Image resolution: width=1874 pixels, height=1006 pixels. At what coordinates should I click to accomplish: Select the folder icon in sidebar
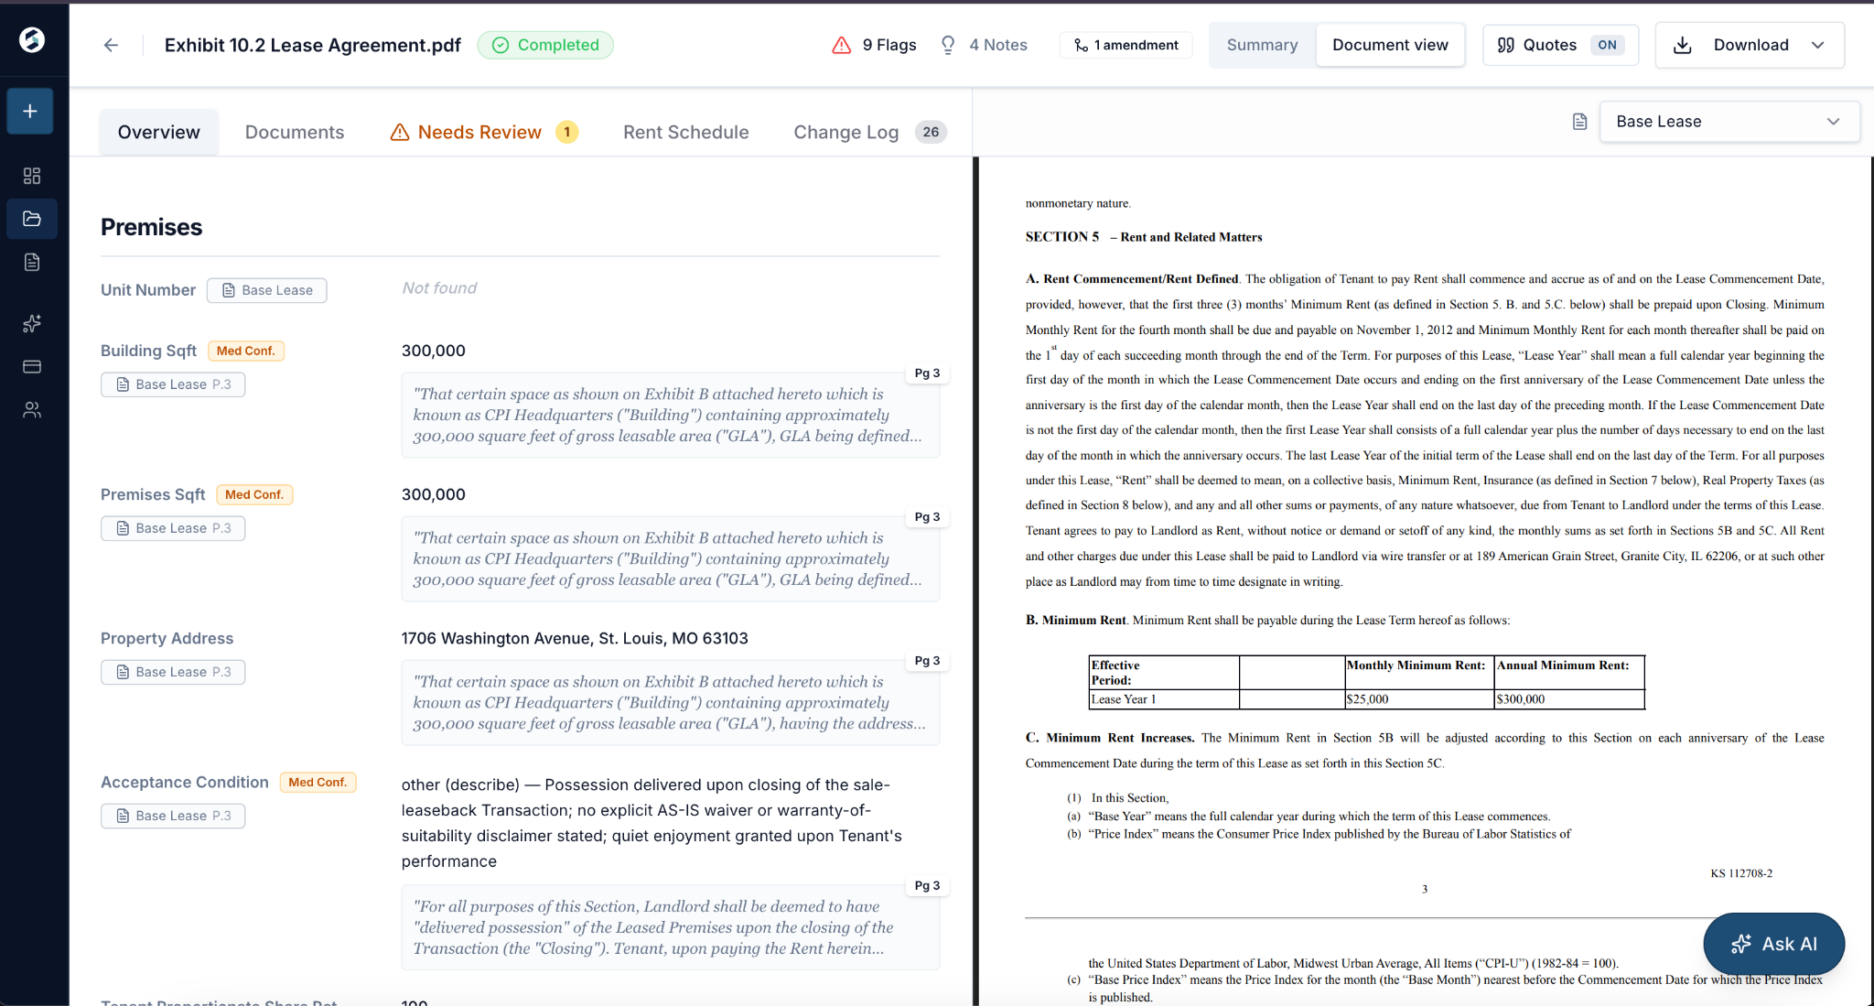coord(32,219)
